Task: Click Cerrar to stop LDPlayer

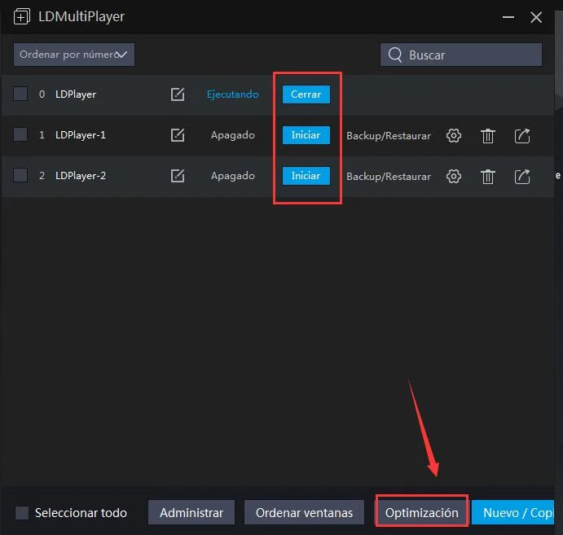Action: pyautogui.click(x=306, y=94)
